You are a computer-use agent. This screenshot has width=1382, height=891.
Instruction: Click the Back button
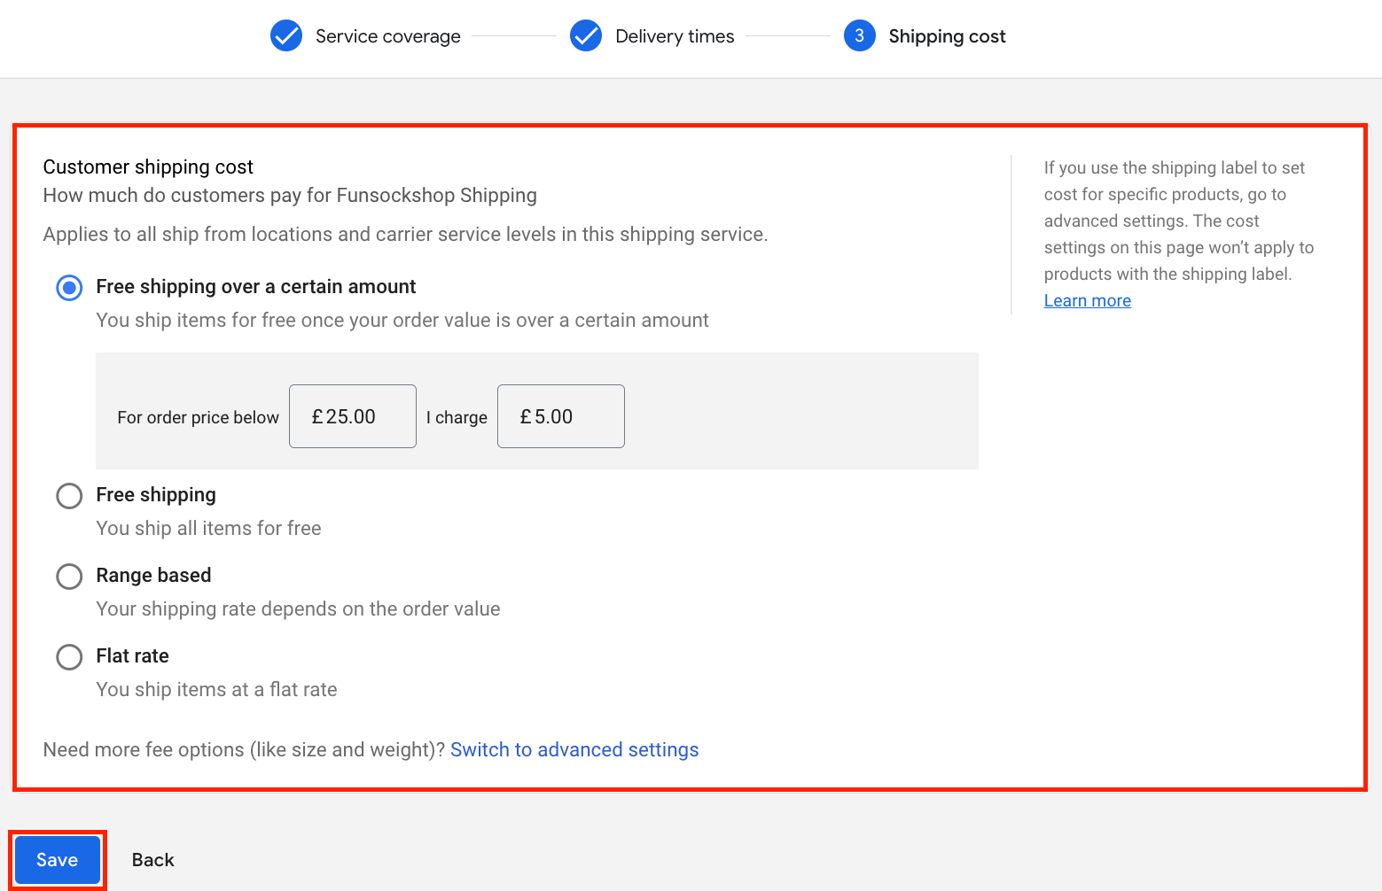click(x=152, y=860)
